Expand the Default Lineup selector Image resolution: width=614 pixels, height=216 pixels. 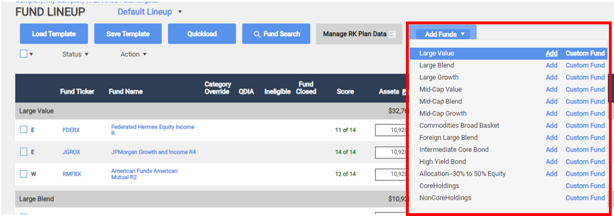click(x=150, y=12)
